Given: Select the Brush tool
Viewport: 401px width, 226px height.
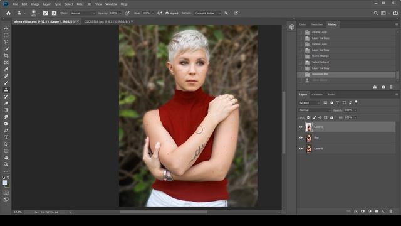Looking at the screenshot, I should (6, 83).
